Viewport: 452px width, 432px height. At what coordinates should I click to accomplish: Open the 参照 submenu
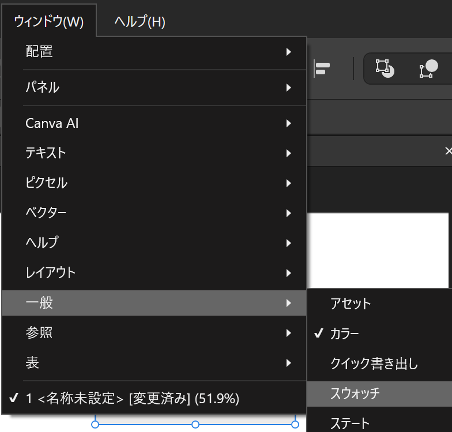155,333
